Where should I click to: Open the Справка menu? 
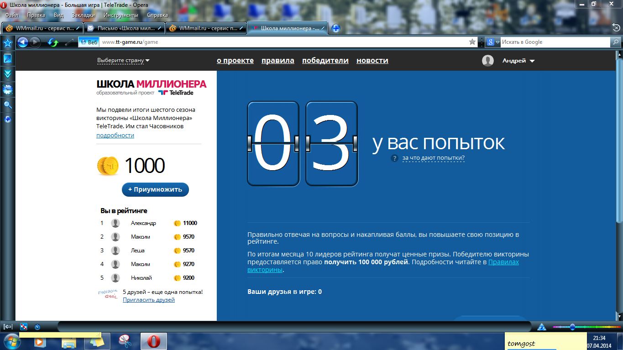[x=157, y=15]
